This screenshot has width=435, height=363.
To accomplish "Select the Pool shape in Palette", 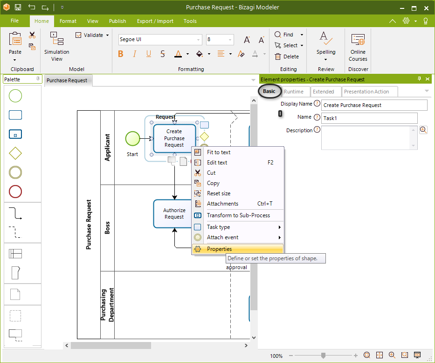I will [x=15, y=254].
